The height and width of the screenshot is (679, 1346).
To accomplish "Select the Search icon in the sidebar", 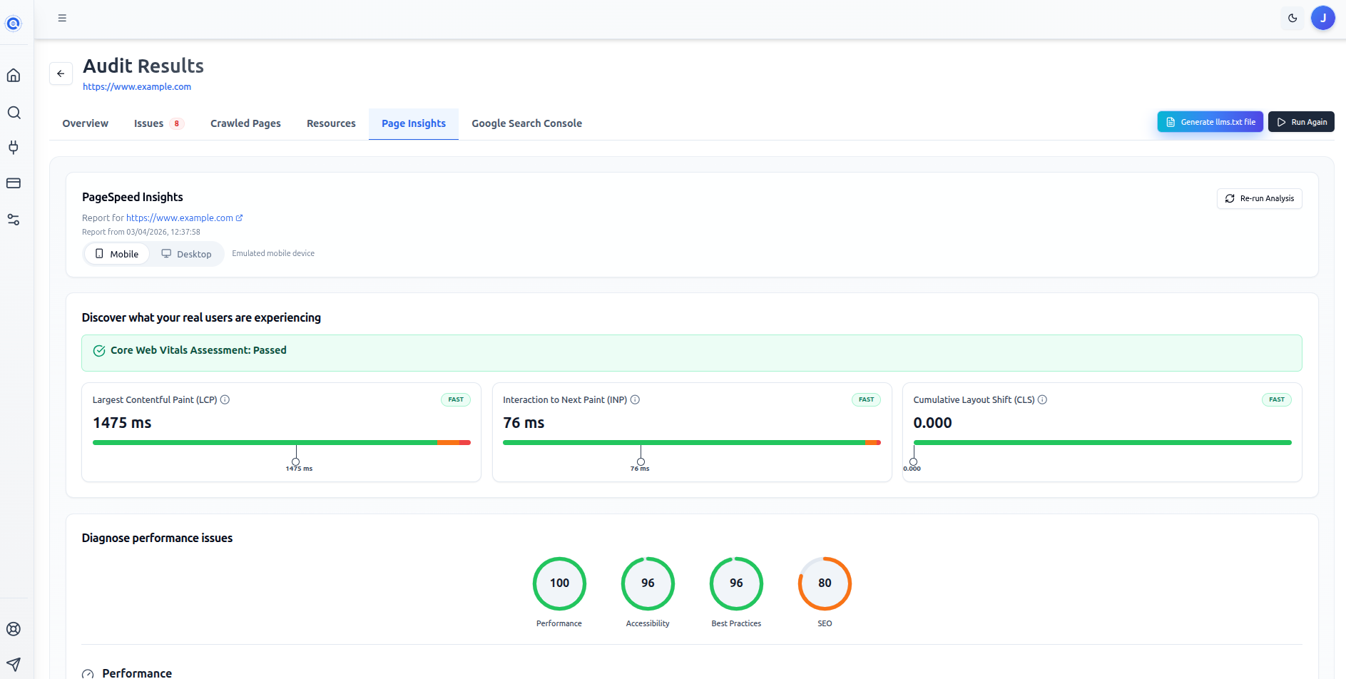I will tap(13, 112).
